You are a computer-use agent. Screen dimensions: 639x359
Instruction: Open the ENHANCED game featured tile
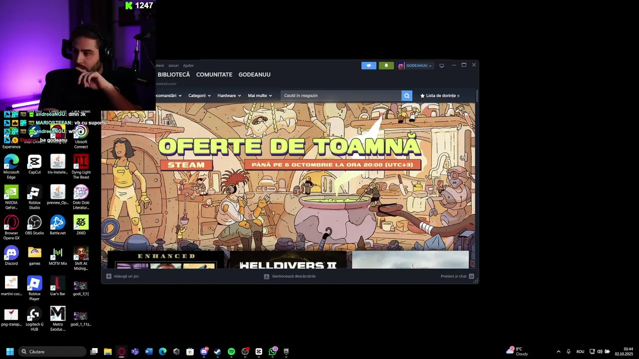tap(166, 260)
